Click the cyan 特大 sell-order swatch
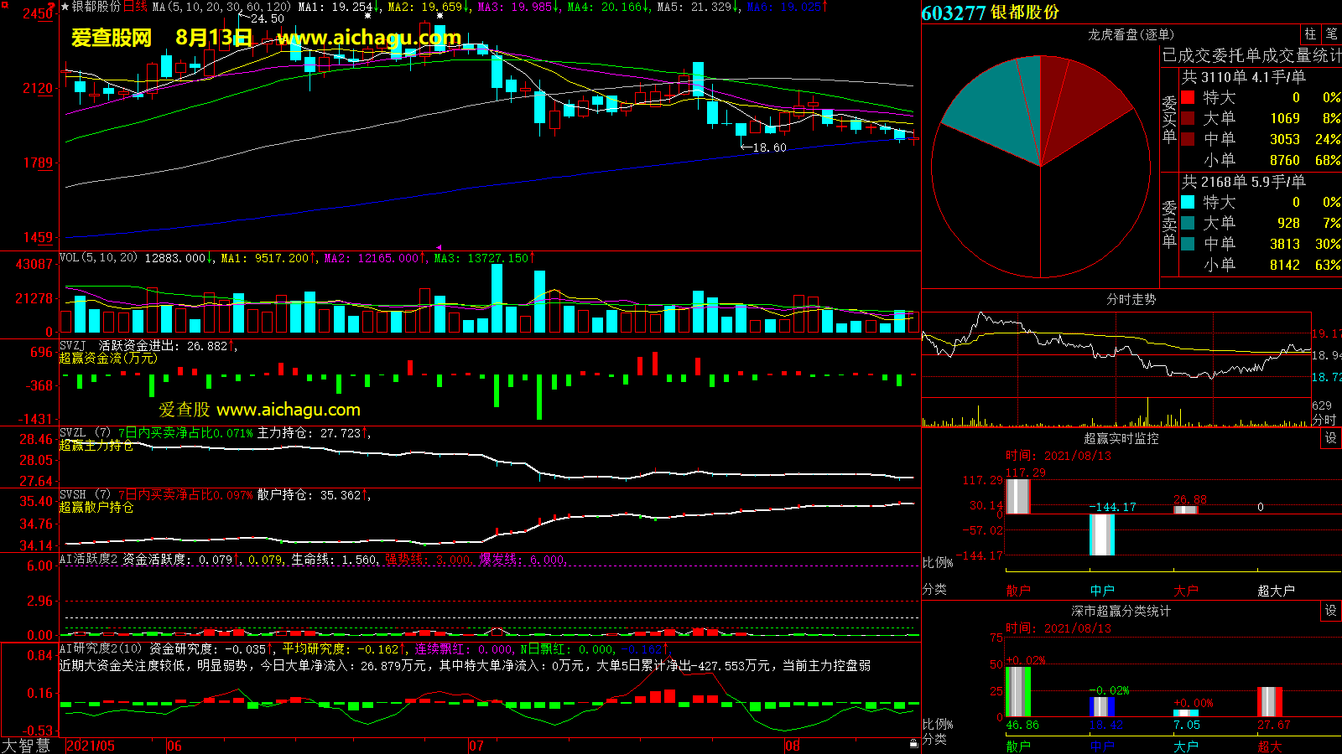This screenshot has height=754, width=1342. click(1188, 202)
